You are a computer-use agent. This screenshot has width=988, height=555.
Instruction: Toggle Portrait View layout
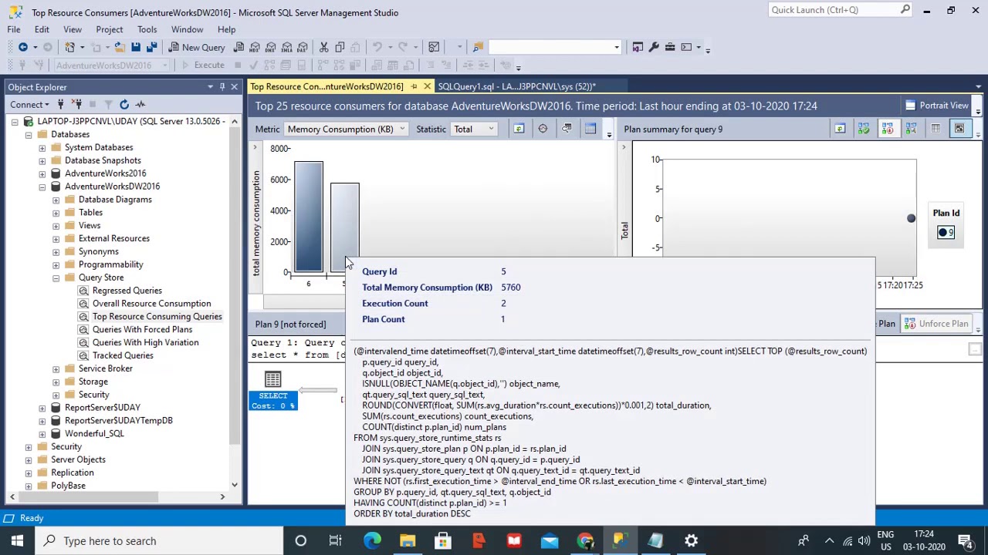[936, 106]
